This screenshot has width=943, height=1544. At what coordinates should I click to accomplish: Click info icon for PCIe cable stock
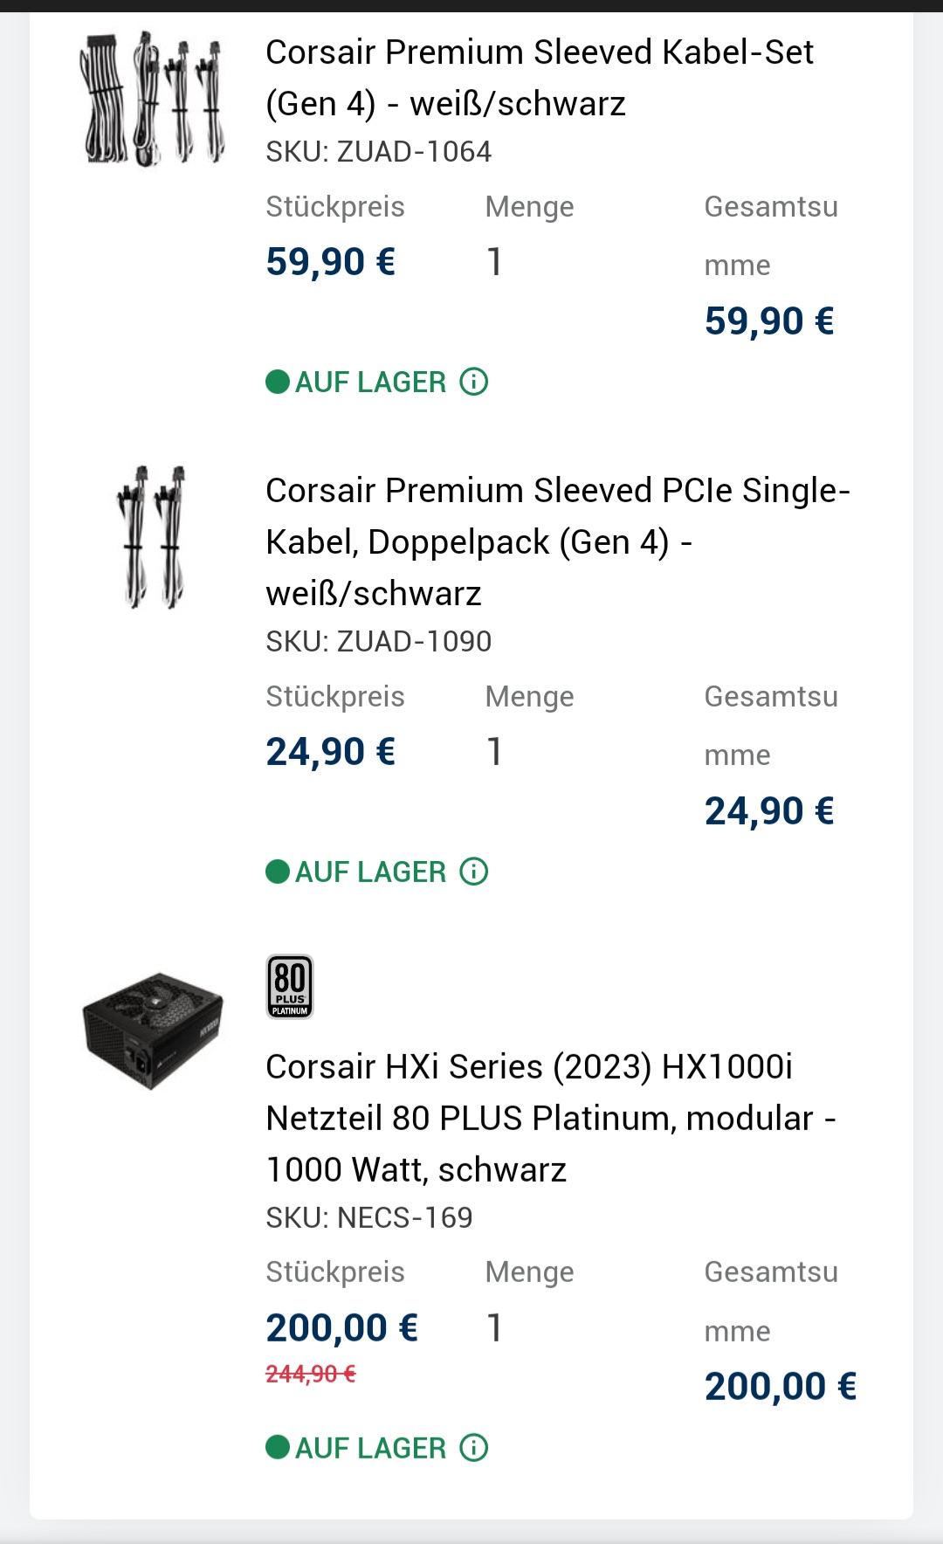pos(473,872)
